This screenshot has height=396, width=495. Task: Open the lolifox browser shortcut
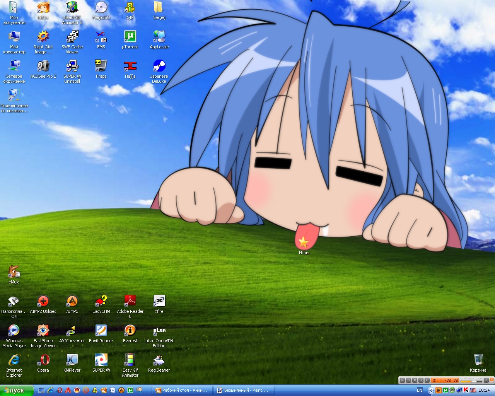point(43,10)
